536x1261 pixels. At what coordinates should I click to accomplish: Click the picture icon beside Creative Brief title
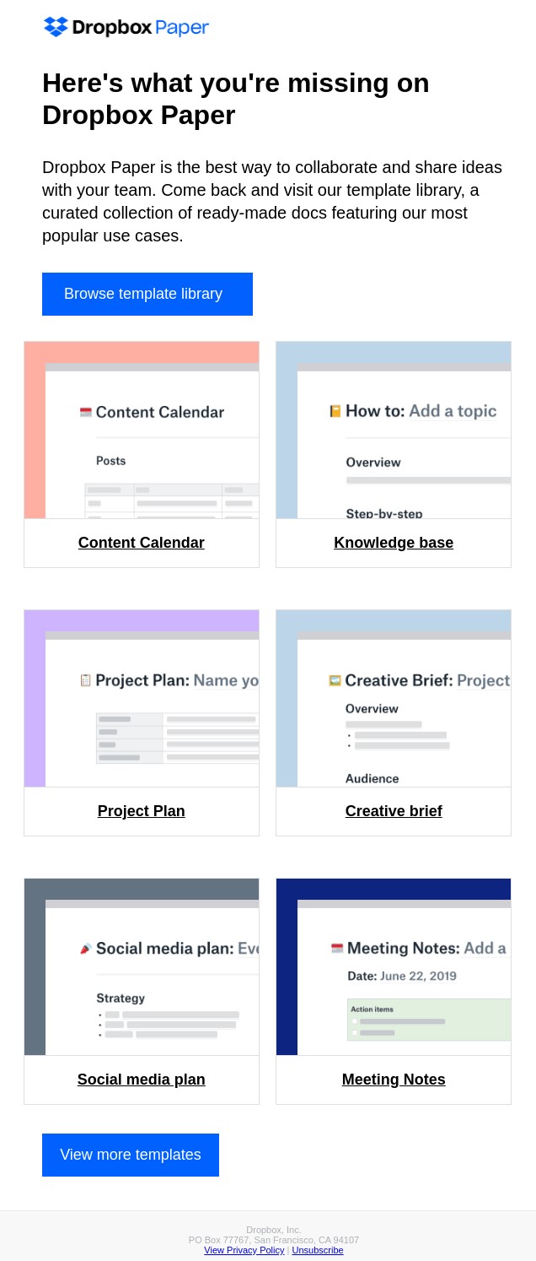(335, 680)
